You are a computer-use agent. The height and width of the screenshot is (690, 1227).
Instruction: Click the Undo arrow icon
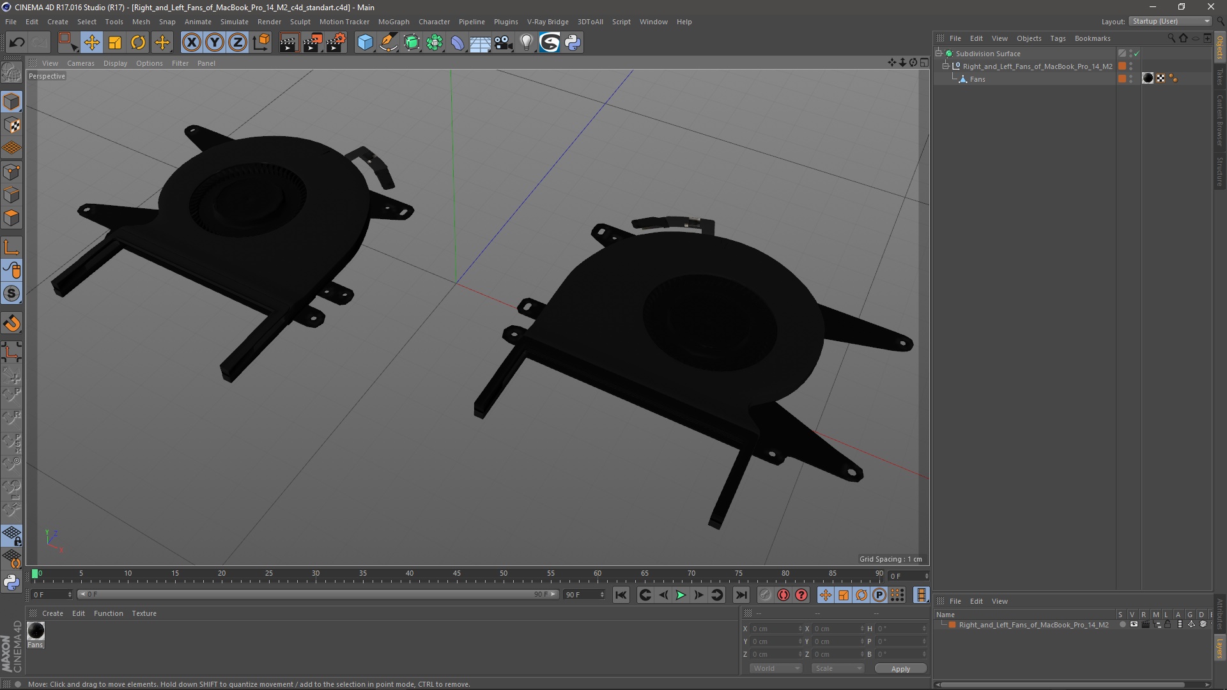click(17, 43)
